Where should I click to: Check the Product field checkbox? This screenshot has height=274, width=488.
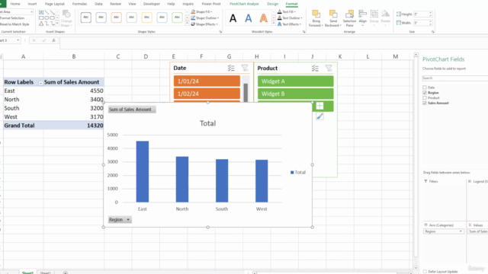tap(425, 98)
